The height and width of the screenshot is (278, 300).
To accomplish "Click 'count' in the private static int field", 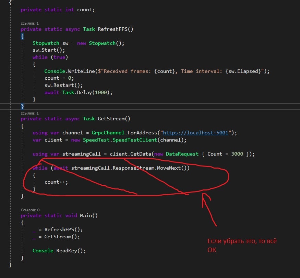I will coord(84,10).
